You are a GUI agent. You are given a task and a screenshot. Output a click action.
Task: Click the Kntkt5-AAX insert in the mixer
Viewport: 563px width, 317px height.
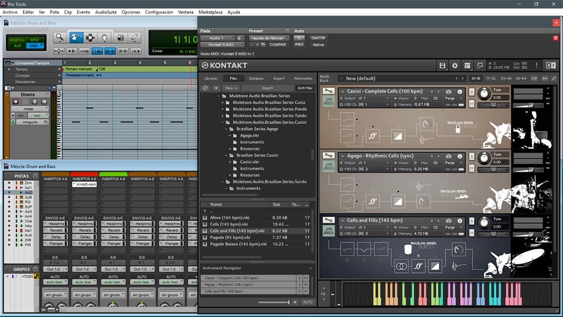(x=85, y=185)
